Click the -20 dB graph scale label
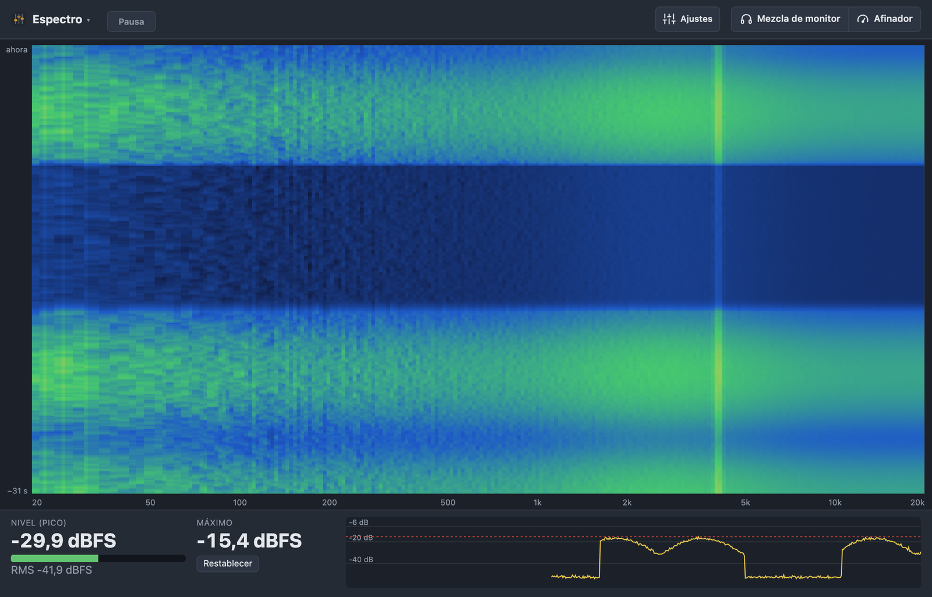Viewport: 932px width, 597px height. tap(361, 538)
